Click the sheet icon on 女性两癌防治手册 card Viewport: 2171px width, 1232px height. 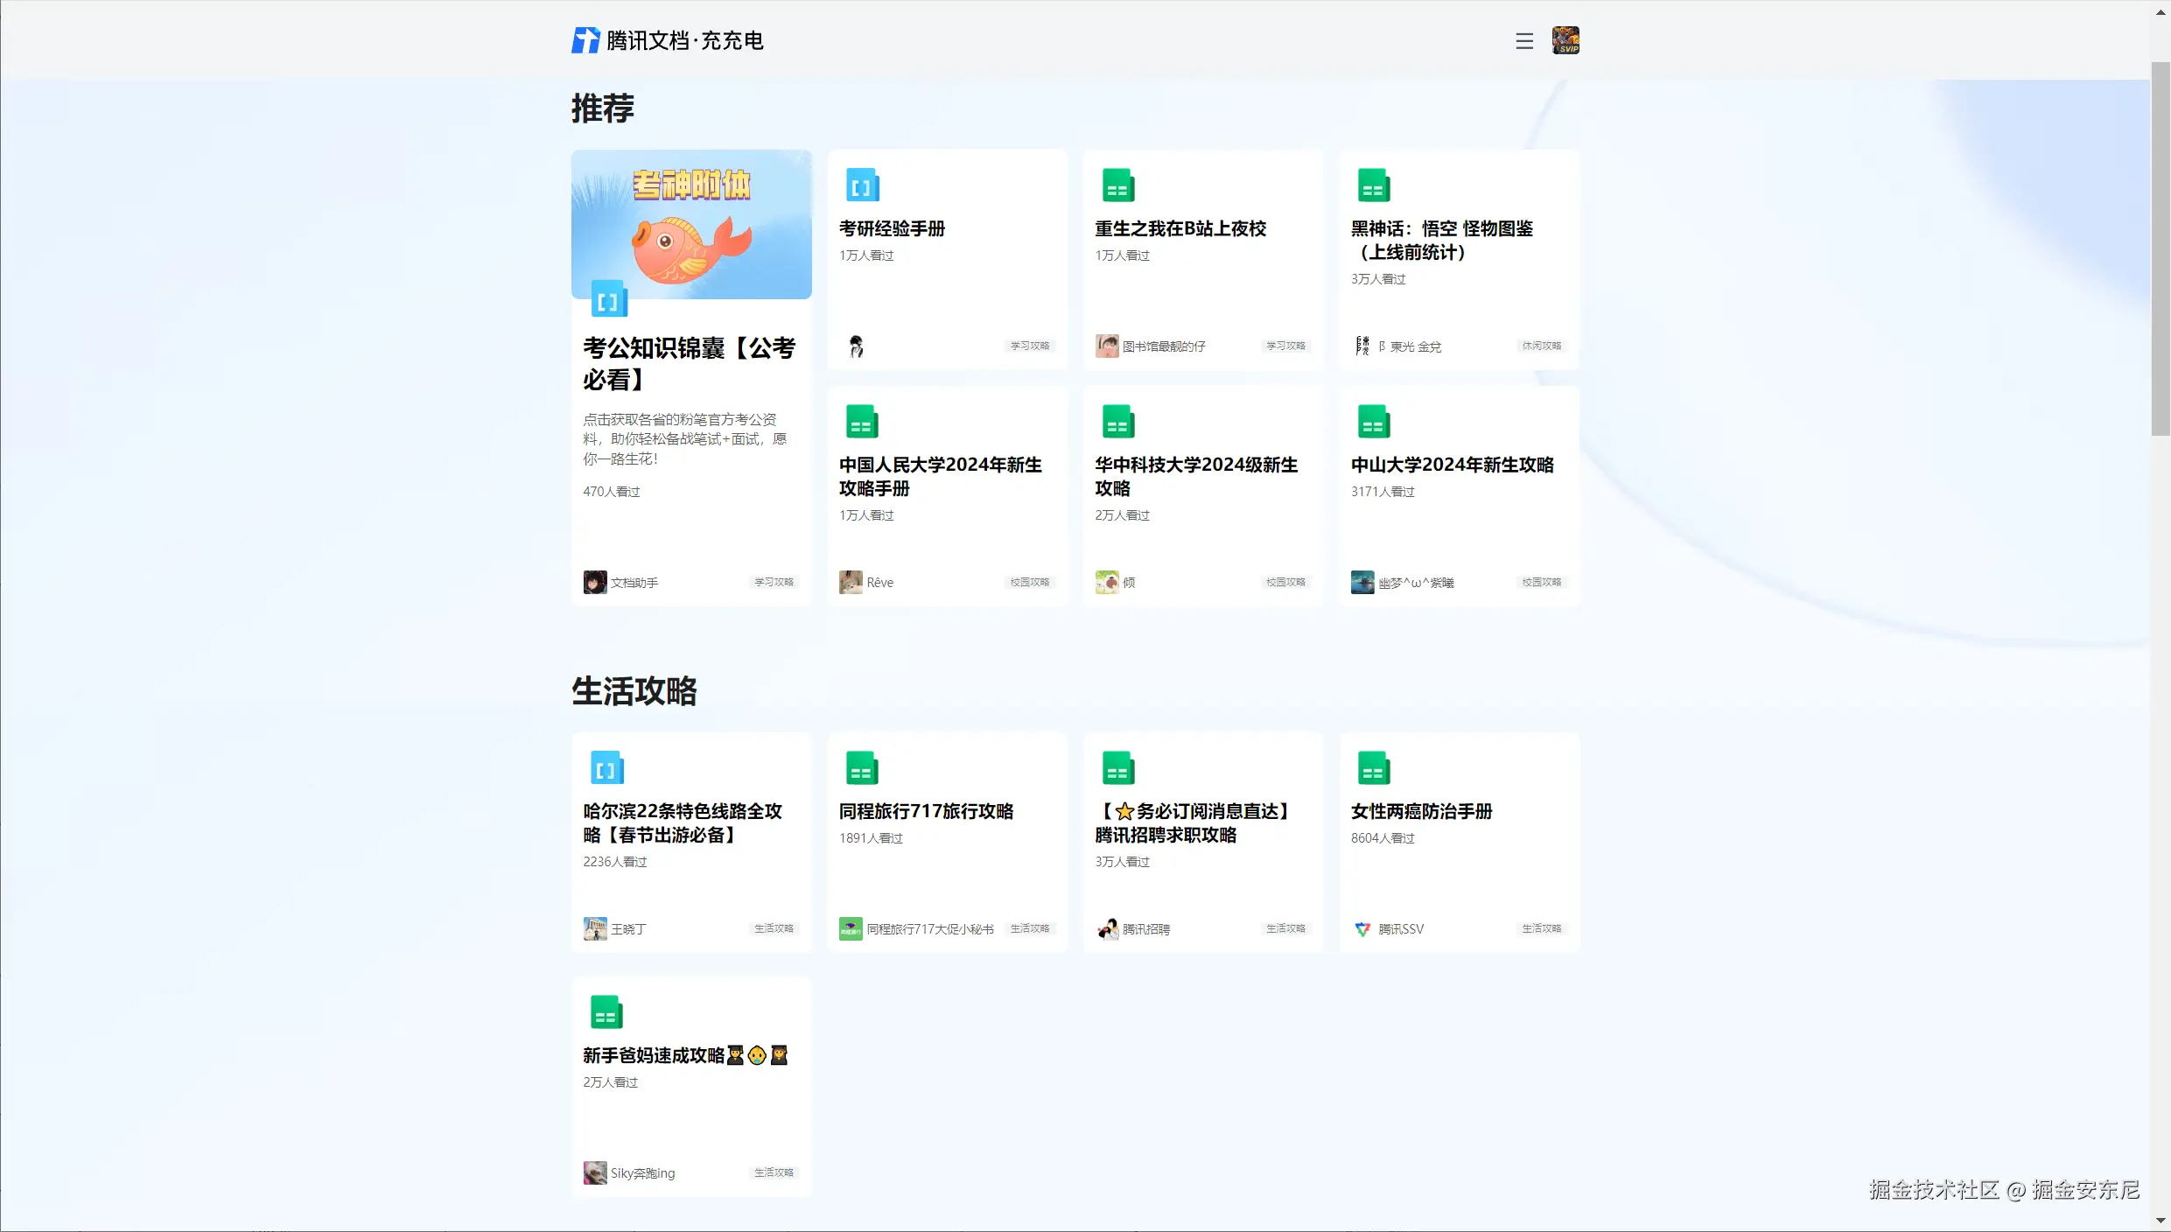pos(1373,767)
